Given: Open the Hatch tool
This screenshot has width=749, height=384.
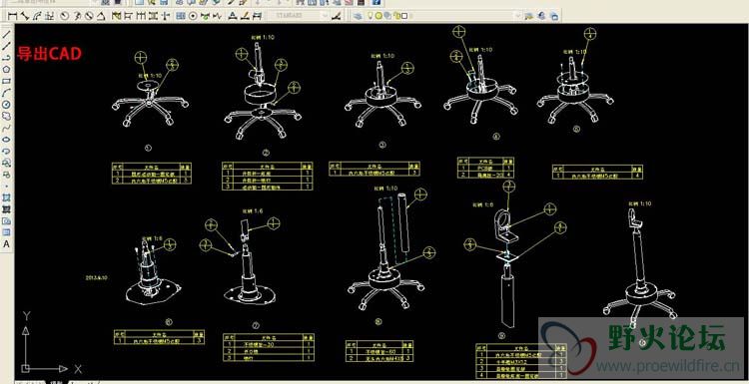Looking at the screenshot, I should (x=7, y=197).
